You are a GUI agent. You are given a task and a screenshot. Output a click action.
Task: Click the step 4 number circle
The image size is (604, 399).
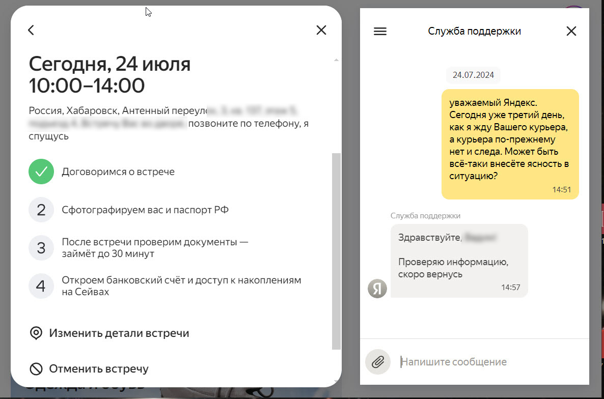(x=41, y=286)
